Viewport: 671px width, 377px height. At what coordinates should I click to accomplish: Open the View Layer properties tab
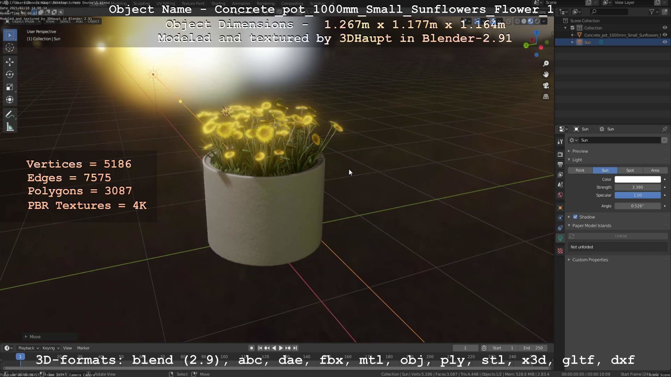click(560, 175)
